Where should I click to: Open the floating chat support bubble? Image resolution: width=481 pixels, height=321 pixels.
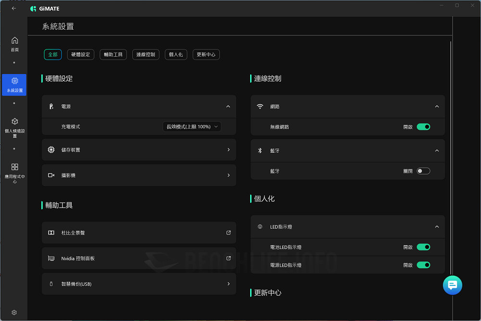tap(452, 285)
